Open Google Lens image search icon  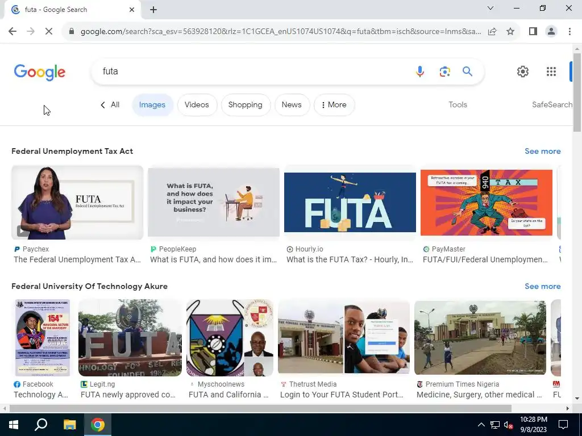pyautogui.click(x=444, y=71)
